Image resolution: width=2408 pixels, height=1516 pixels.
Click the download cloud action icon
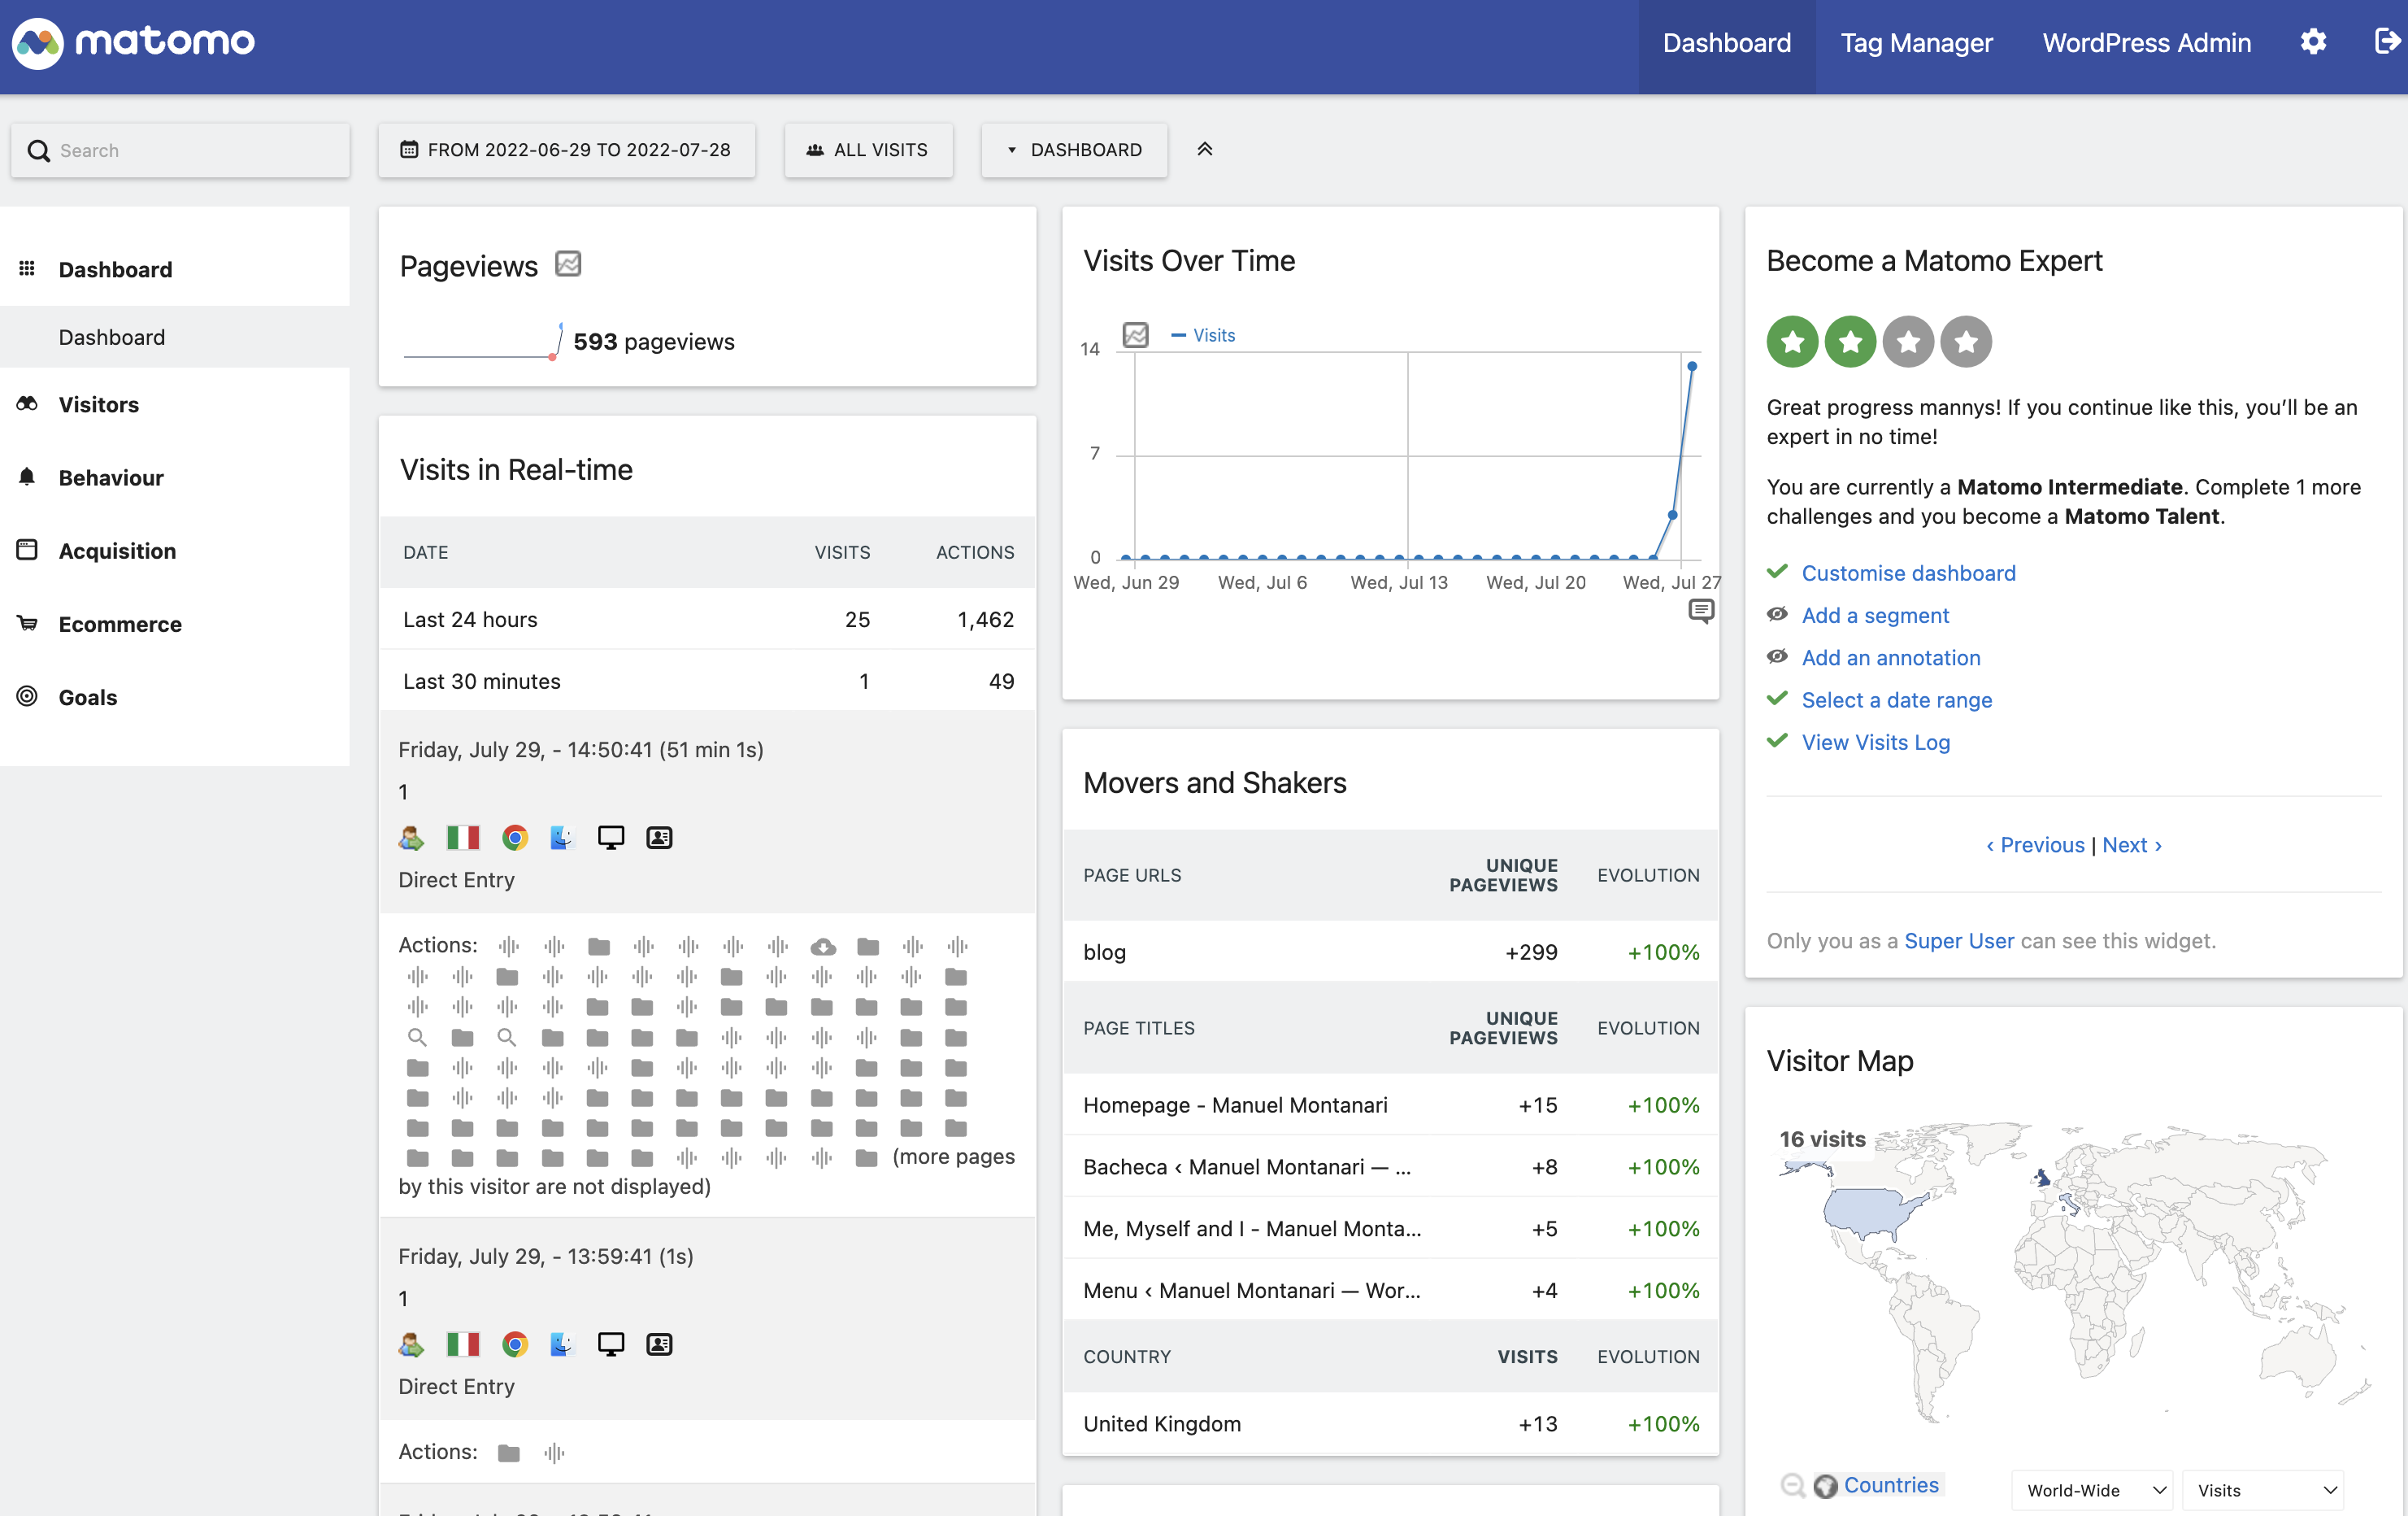tap(823, 947)
